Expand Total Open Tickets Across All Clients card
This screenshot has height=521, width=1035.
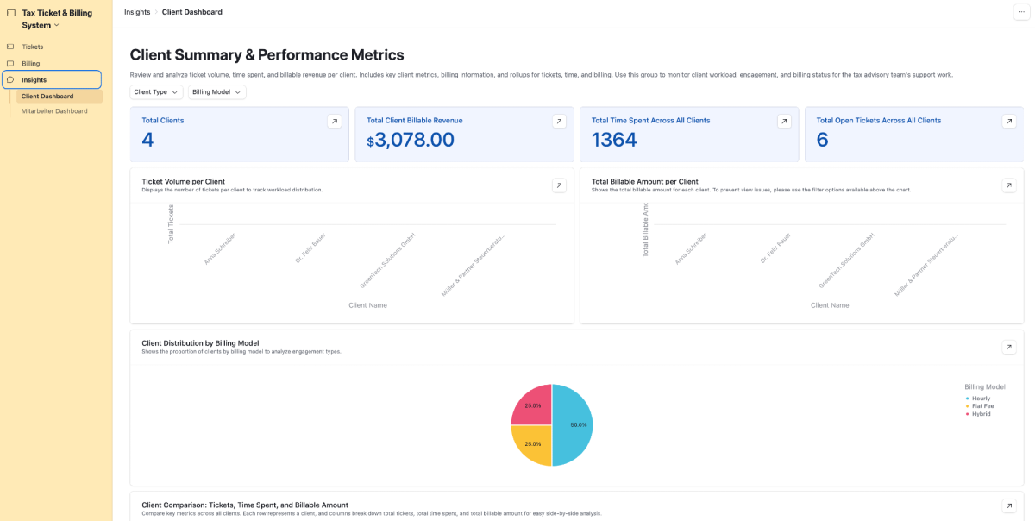pyautogui.click(x=1009, y=122)
